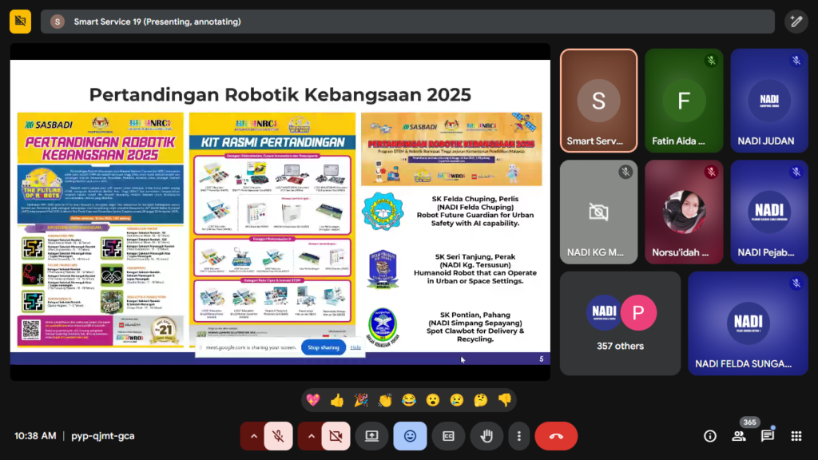
Task: Click Stop sharing button
Action: pos(324,347)
